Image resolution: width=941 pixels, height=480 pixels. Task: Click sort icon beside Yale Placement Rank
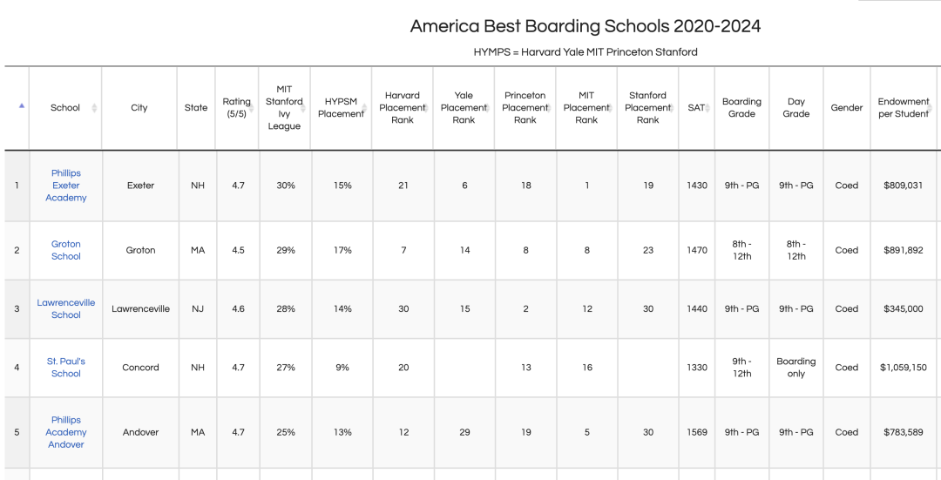coord(487,108)
